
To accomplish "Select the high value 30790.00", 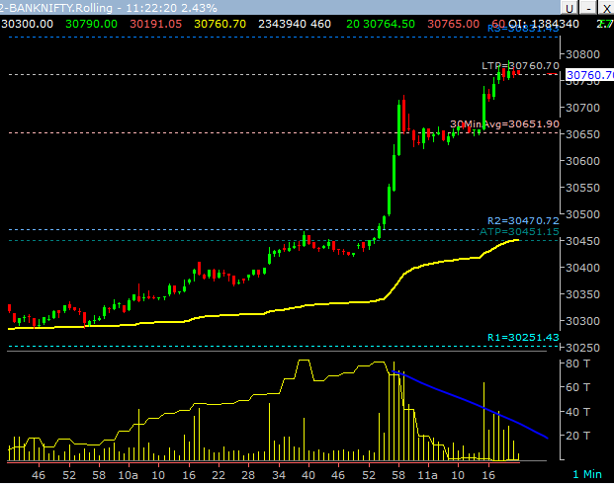I will pos(91,24).
